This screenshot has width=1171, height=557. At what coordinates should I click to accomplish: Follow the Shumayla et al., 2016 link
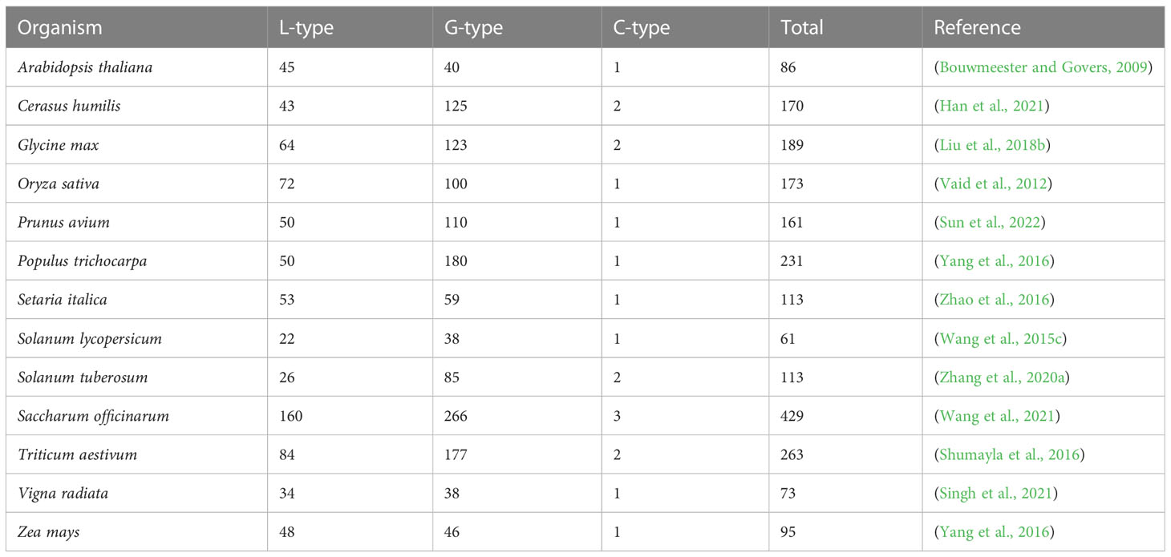1009,454
